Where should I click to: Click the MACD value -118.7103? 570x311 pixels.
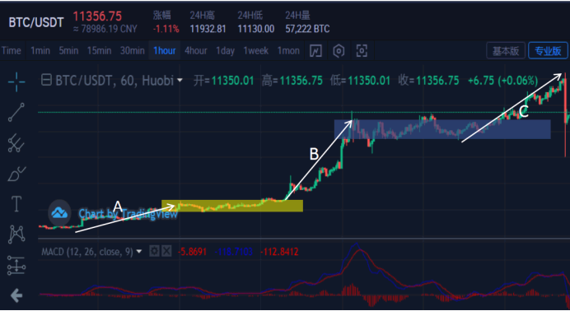point(234,252)
